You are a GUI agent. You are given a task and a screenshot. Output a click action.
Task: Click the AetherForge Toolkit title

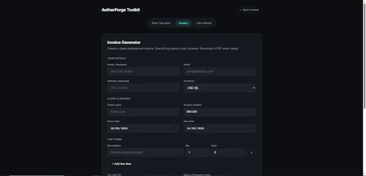point(121,10)
